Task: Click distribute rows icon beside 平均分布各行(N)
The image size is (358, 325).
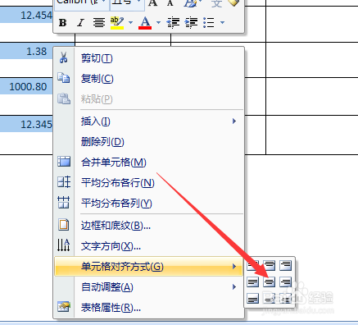Action: coord(64,182)
